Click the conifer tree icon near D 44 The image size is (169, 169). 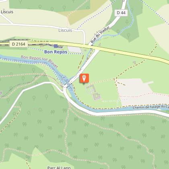point(127,22)
